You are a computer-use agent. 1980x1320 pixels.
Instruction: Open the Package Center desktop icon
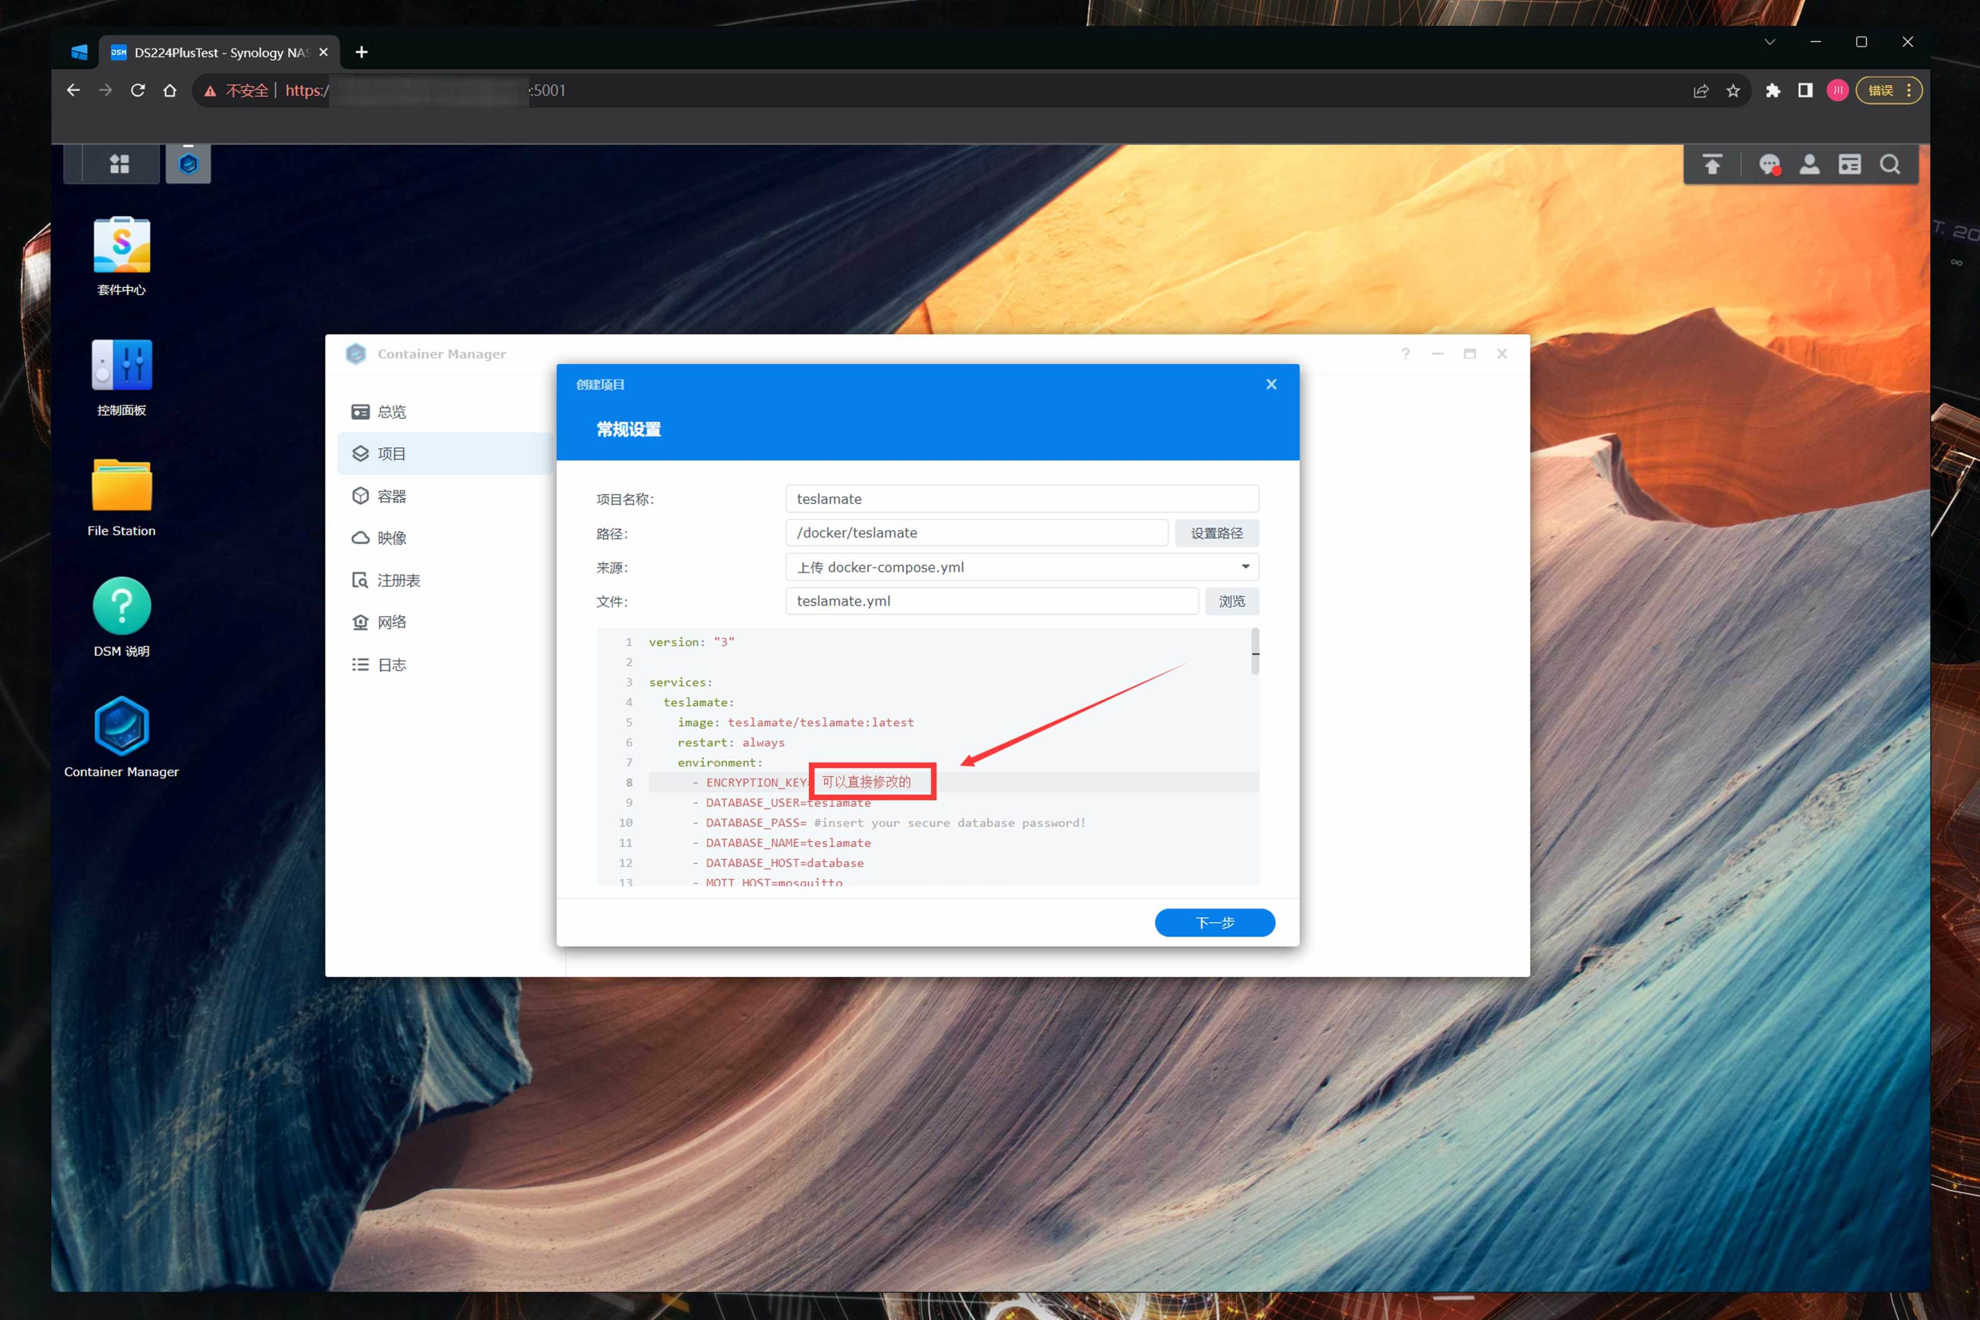[x=121, y=246]
